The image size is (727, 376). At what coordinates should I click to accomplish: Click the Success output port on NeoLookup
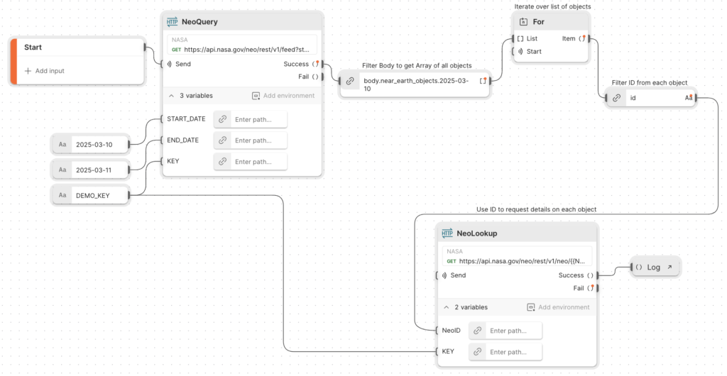point(597,275)
